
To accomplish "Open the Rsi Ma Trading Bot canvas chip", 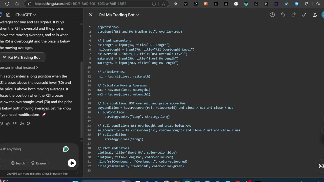I will click(22, 57).
